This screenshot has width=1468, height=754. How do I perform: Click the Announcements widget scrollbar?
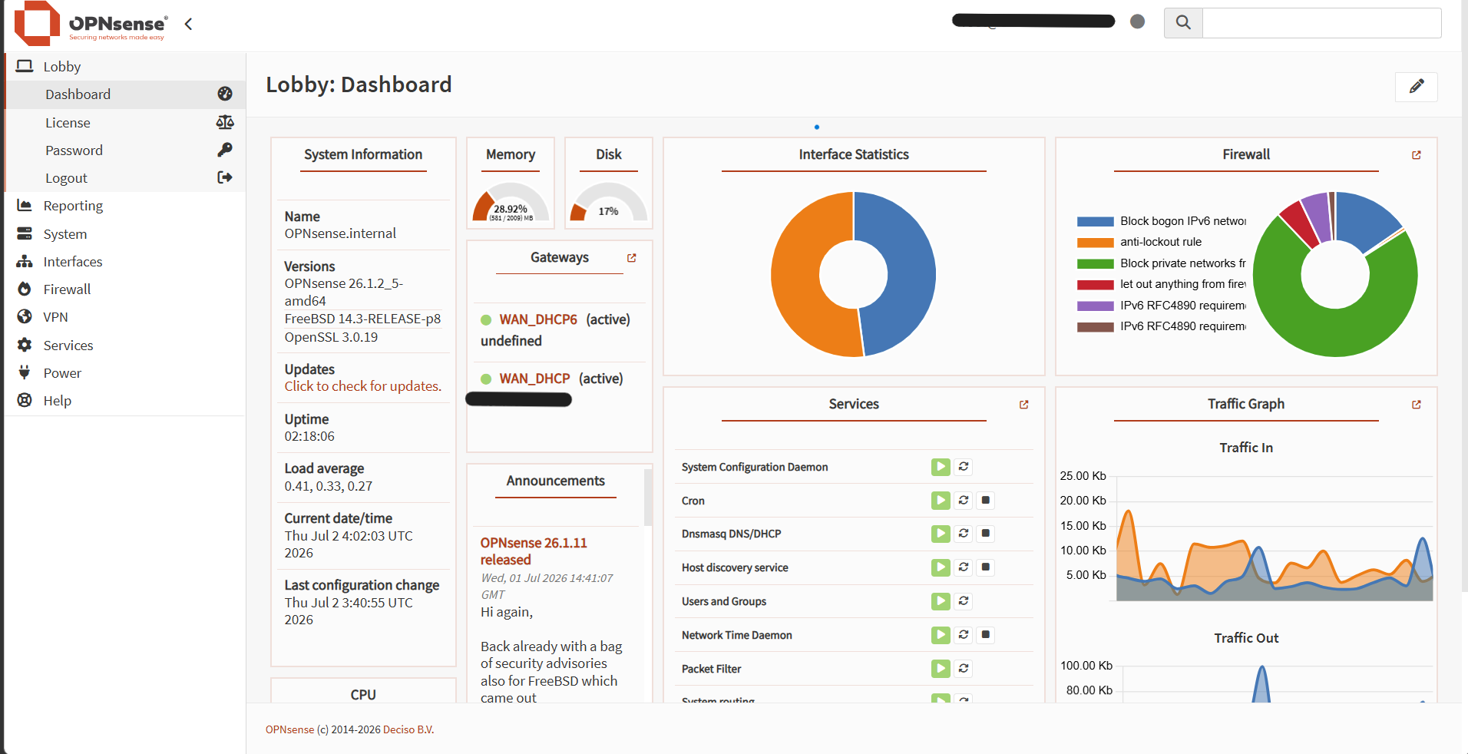(x=647, y=499)
